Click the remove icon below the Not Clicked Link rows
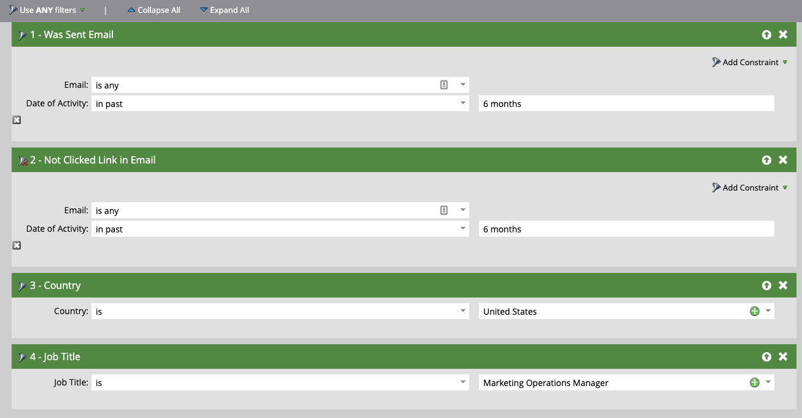 pos(16,245)
